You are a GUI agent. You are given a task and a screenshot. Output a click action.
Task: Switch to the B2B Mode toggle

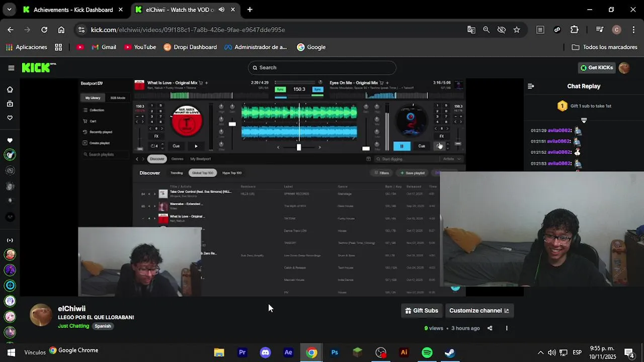pyautogui.click(x=118, y=98)
